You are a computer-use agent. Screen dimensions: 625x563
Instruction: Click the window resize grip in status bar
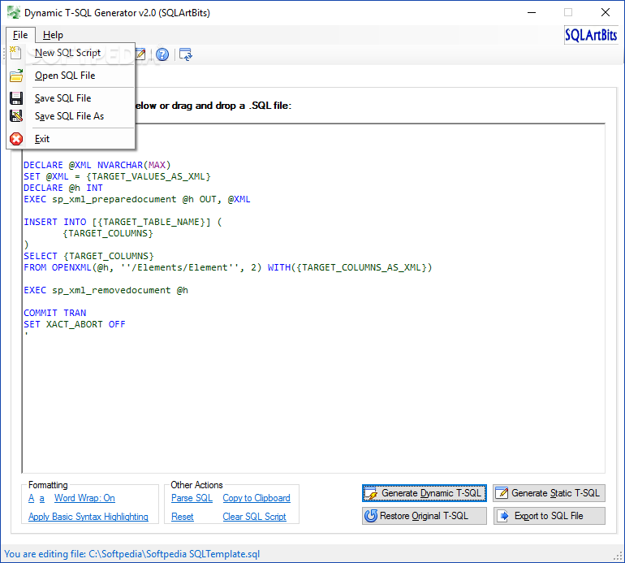coord(618,556)
